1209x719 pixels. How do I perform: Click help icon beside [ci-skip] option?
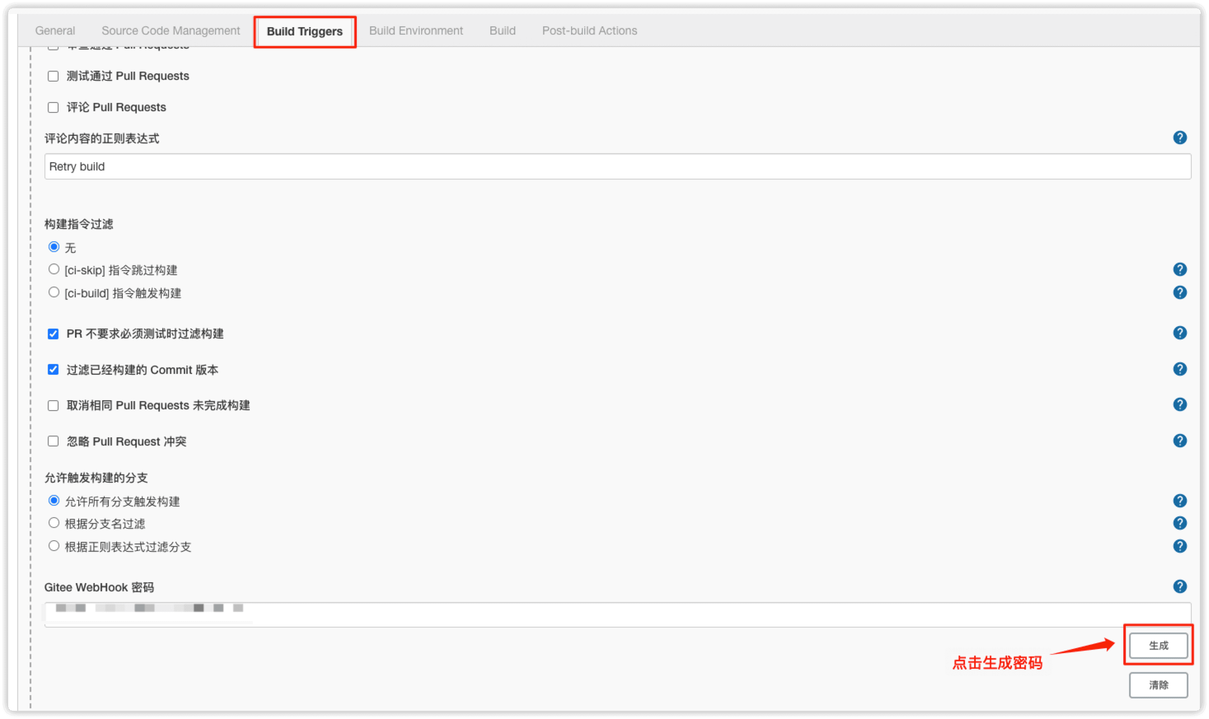[1179, 269]
